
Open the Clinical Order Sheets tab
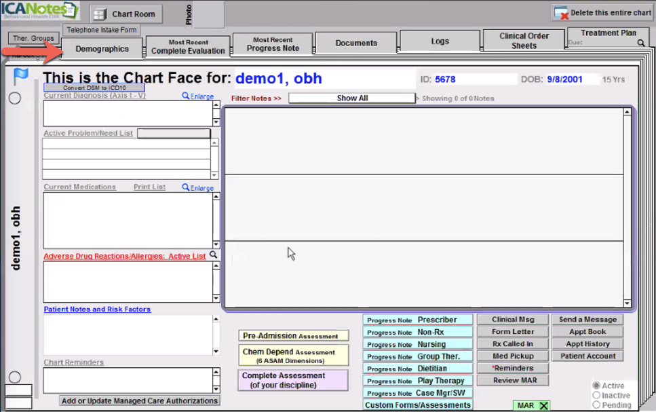tap(524, 41)
